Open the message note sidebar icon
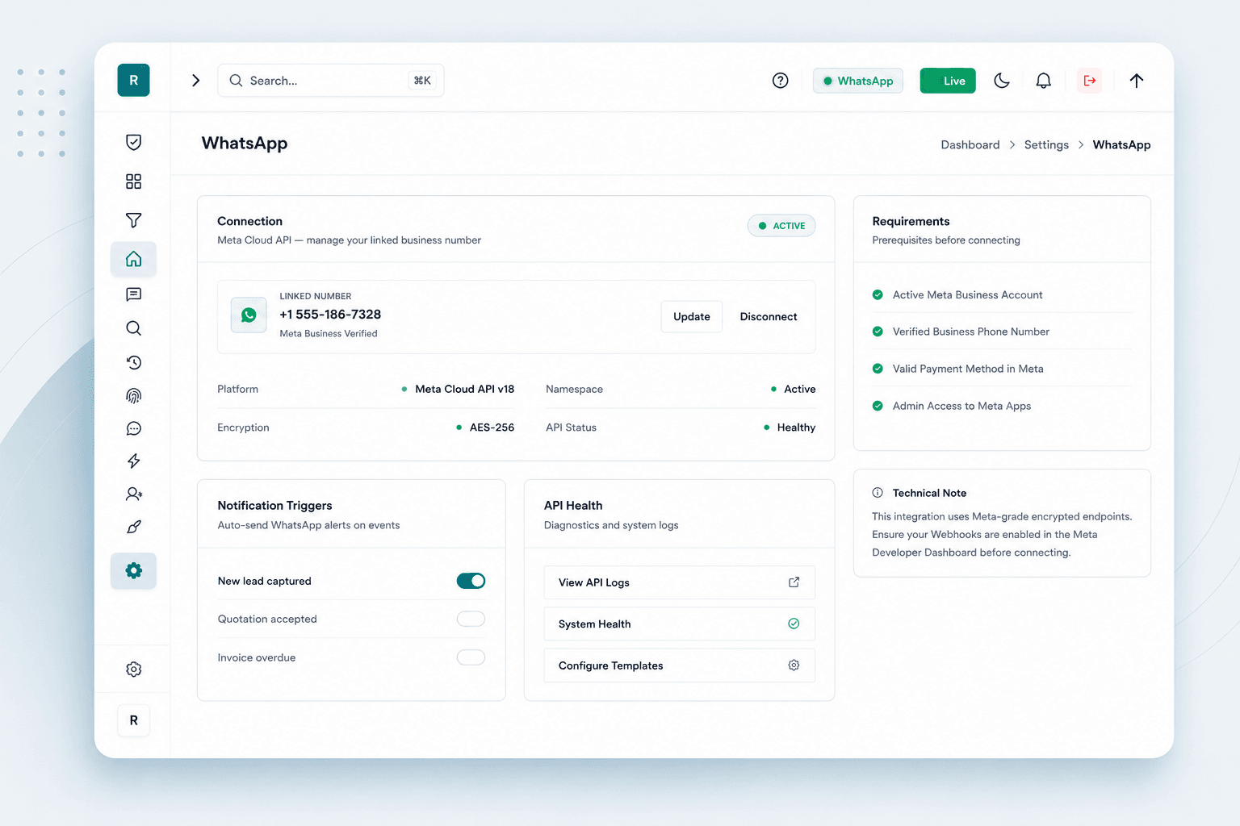Screen dimensions: 1240x826 [x=134, y=294]
